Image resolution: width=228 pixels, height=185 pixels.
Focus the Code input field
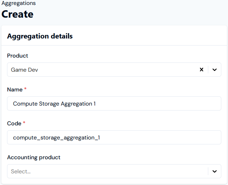pos(114,137)
